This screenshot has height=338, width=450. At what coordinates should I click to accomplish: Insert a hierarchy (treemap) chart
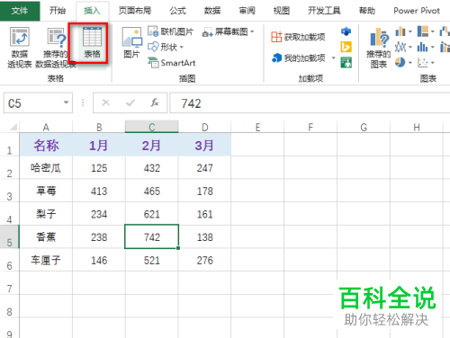pyautogui.click(x=423, y=31)
